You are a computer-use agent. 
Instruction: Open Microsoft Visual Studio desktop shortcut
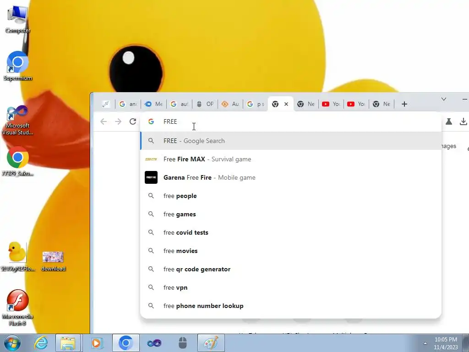coord(17,121)
